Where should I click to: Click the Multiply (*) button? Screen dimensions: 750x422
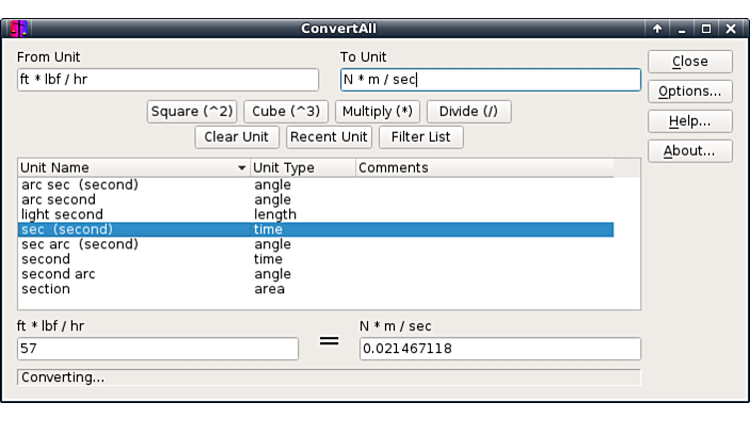377,111
